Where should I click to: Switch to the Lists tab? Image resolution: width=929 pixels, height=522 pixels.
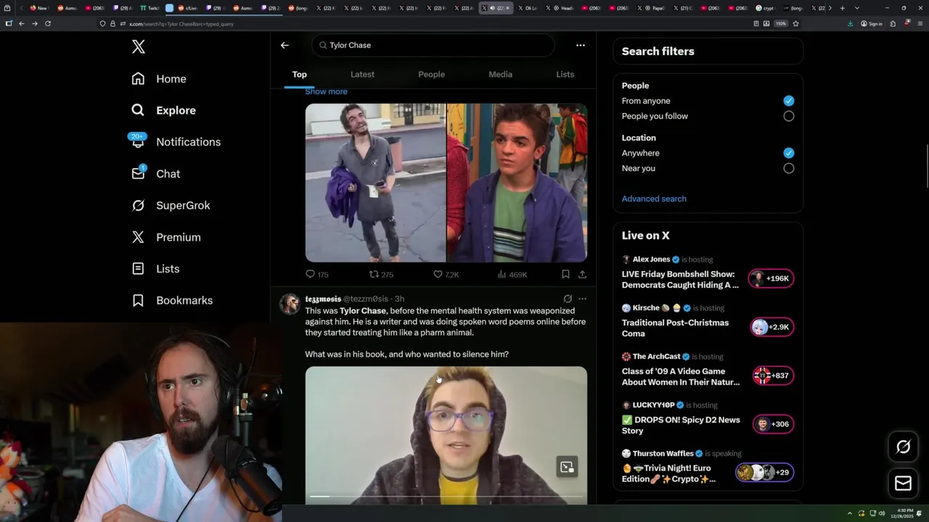coord(565,74)
